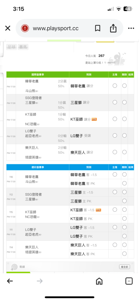Click the 看全部 button in 戰績 section

click(125, 267)
